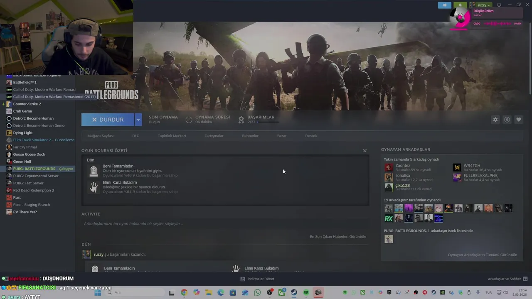Click the BAŞARIMLAR label
Viewport: 532px width, 299px height.
click(261, 117)
